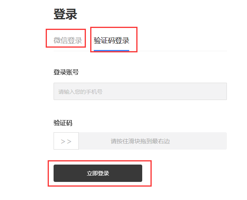Click the divider line below the login tabs
This screenshot has height=200, width=247.
(177, 51)
